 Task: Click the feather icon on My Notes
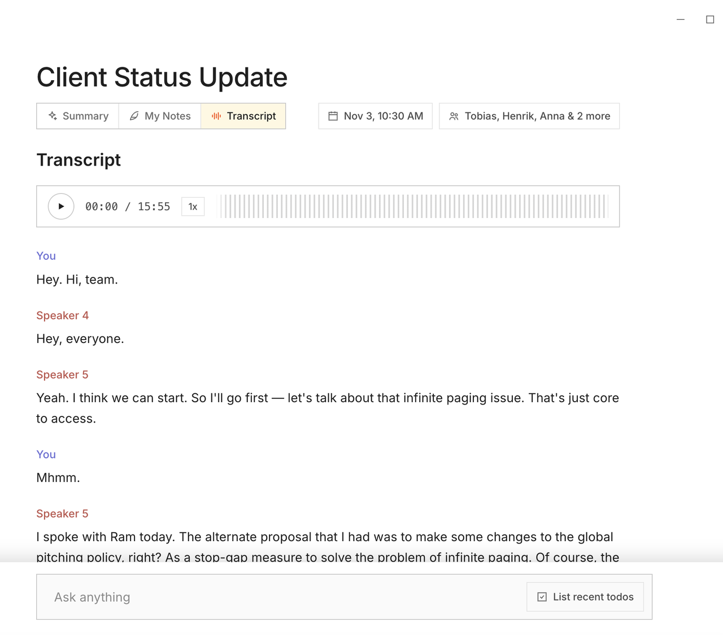point(134,116)
